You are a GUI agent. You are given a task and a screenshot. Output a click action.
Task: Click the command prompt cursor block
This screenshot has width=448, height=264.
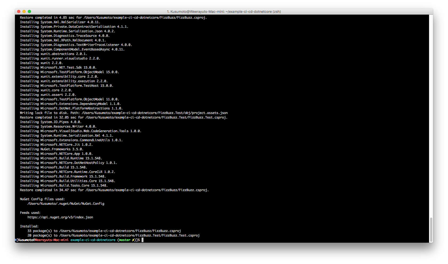click(x=143, y=240)
